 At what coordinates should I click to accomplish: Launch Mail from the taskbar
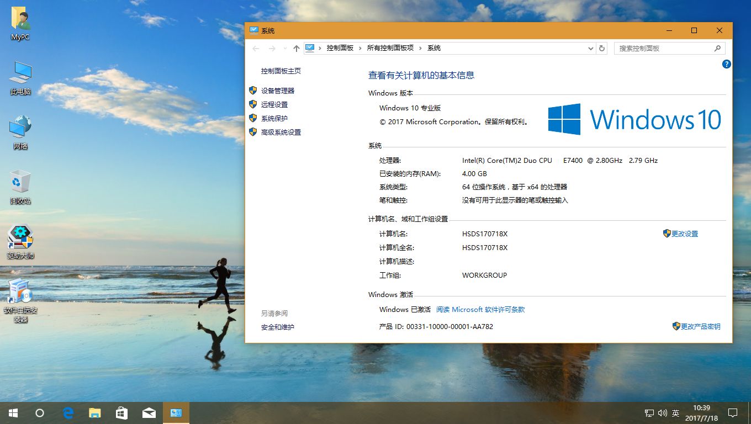coord(149,412)
